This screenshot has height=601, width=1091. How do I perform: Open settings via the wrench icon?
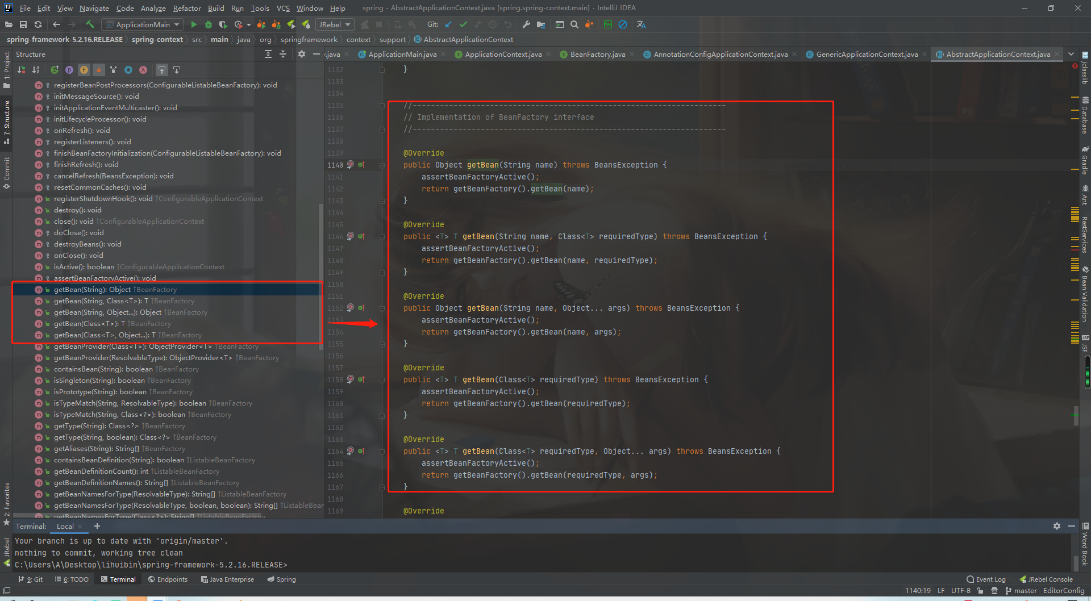[x=526, y=24]
